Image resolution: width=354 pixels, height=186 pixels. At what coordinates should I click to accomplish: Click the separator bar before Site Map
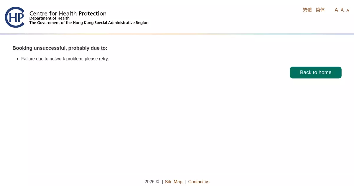click(163, 182)
